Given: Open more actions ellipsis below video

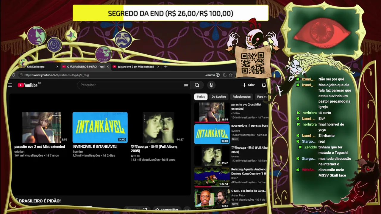Looking at the screenshot, I should [x=187, y=210].
